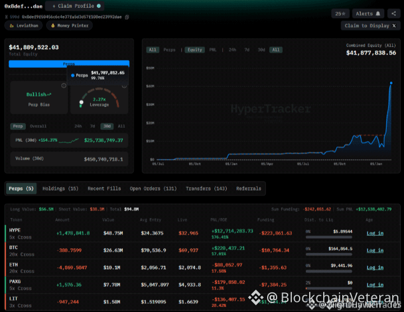Select 7d range in stats panel
This screenshot has height=312, width=404.
(x=93, y=126)
